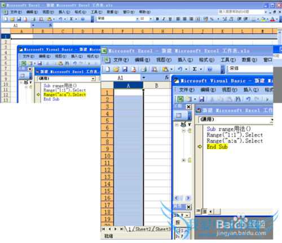
Task: Toggle view object icon in right VBA project pane
Action: pos(179,115)
